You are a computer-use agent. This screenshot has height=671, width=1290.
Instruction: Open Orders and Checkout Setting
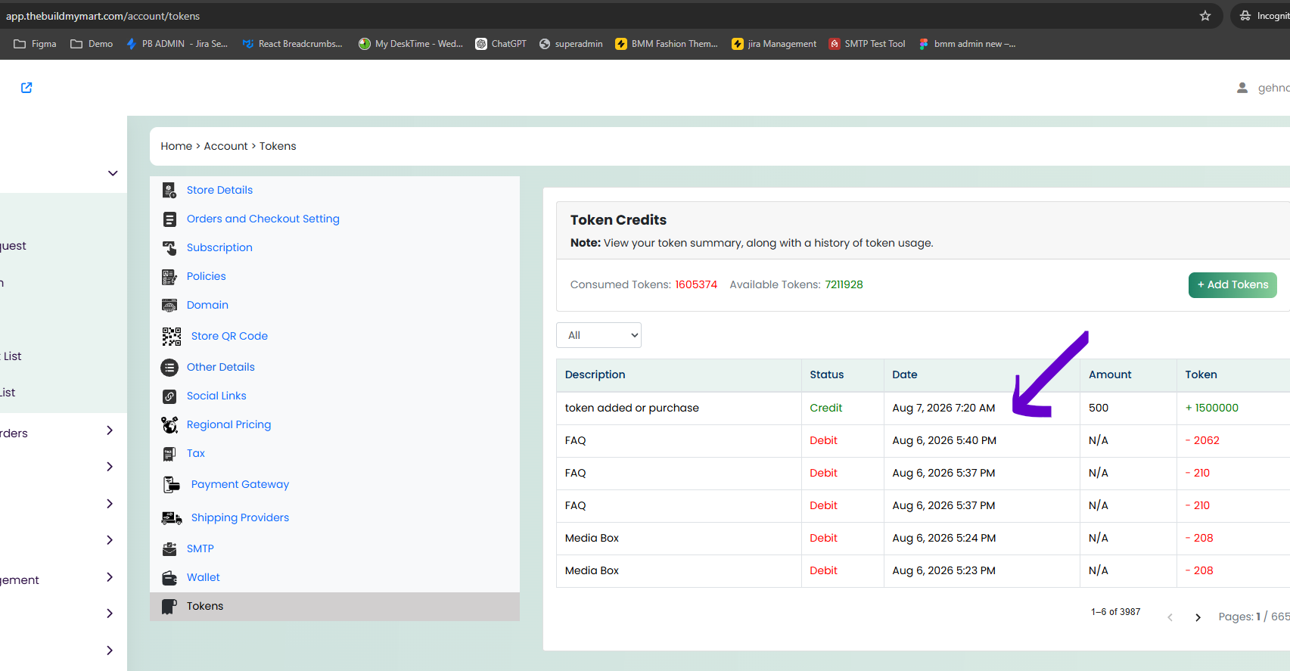click(x=263, y=219)
